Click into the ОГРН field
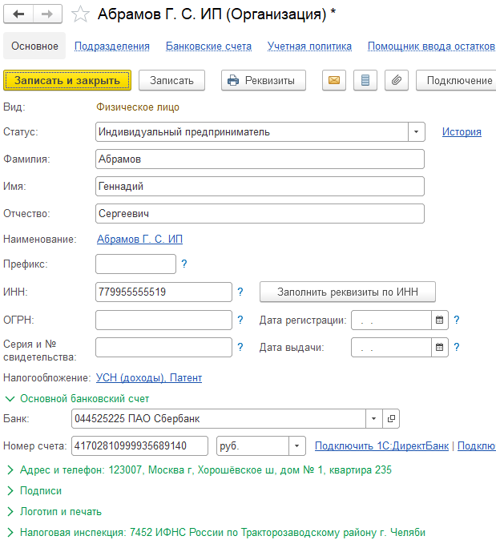The width and height of the screenshot is (496, 544). click(x=163, y=320)
